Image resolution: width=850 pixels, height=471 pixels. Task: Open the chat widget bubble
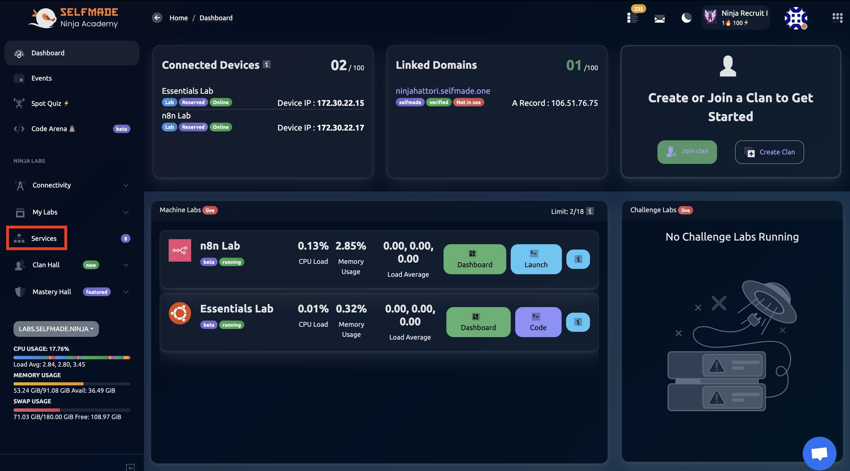[819, 454]
